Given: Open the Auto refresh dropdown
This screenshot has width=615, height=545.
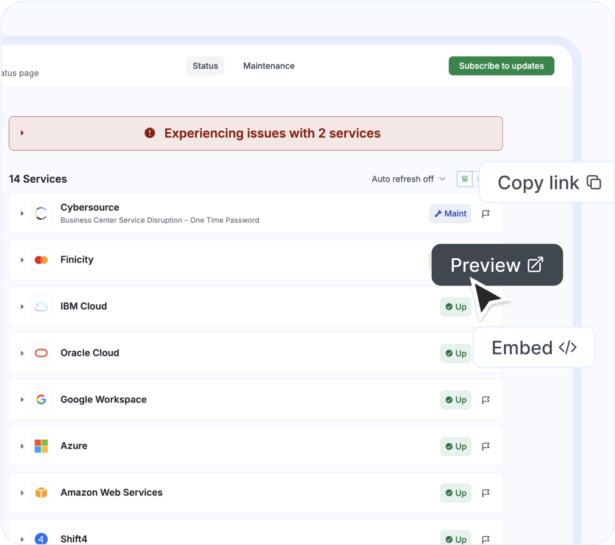Looking at the screenshot, I should pos(408,179).
